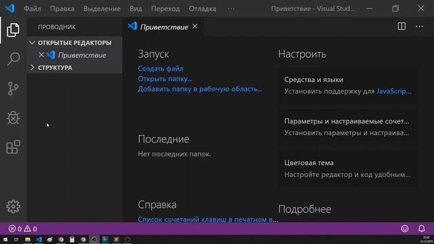The image size is (434, 244).
Task: Click the Создать файл link
Action: (160, 68)
